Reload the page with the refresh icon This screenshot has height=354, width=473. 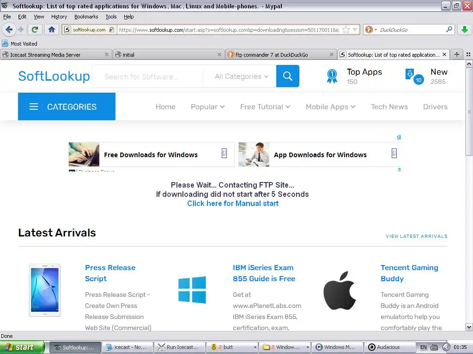click(x=35, y=29)
